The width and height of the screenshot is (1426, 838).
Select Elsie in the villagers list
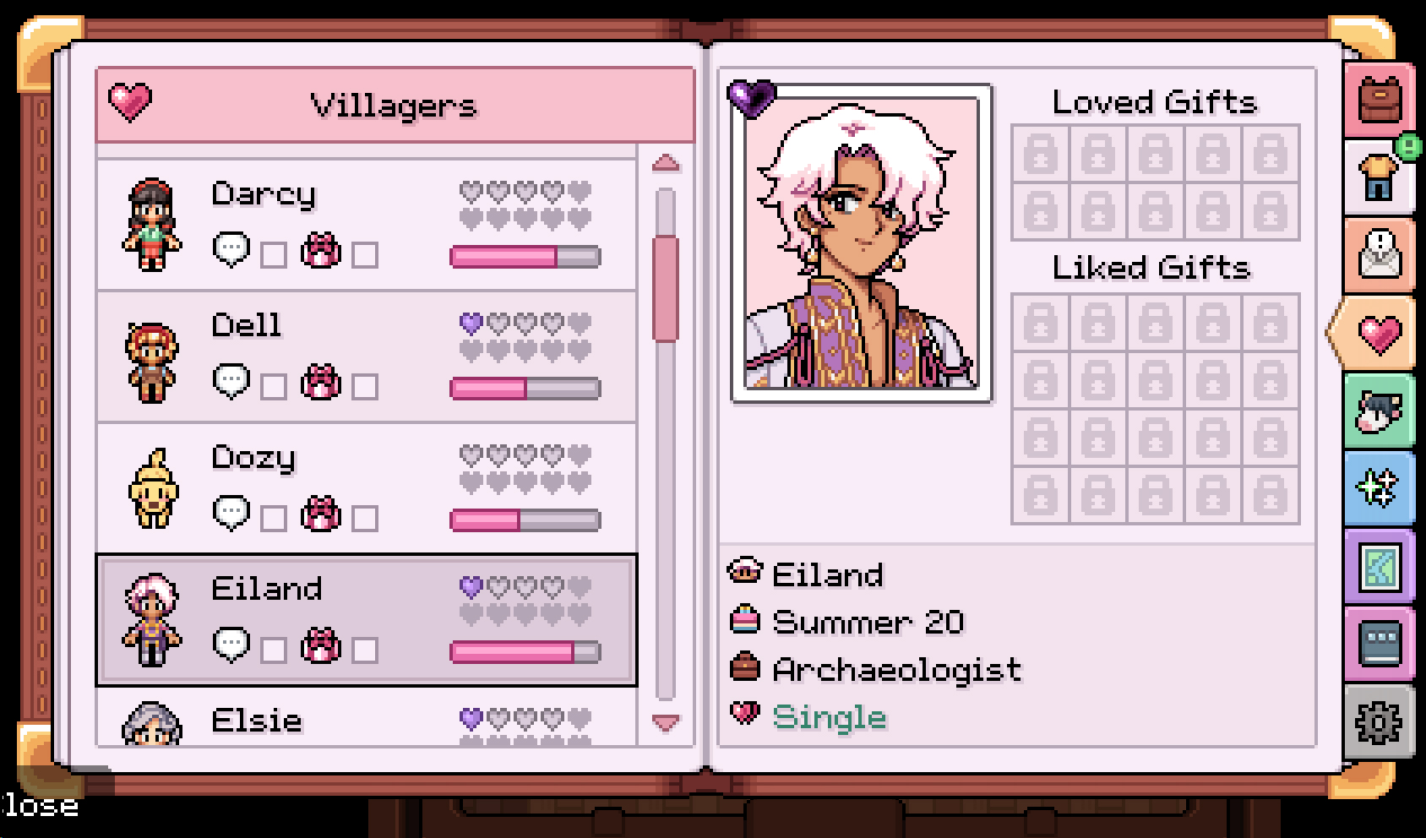[367, 716]
